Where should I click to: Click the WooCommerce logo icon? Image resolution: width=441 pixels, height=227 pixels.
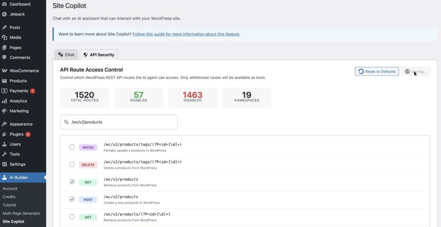(4, 71)
